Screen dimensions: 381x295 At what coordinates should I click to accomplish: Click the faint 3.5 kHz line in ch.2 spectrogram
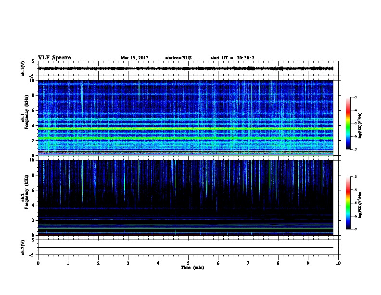186,208
